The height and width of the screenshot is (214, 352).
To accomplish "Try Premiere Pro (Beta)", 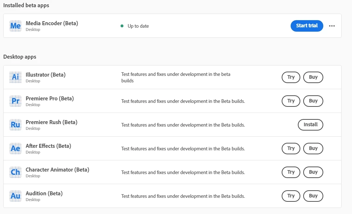I will [x=291, y=101].
